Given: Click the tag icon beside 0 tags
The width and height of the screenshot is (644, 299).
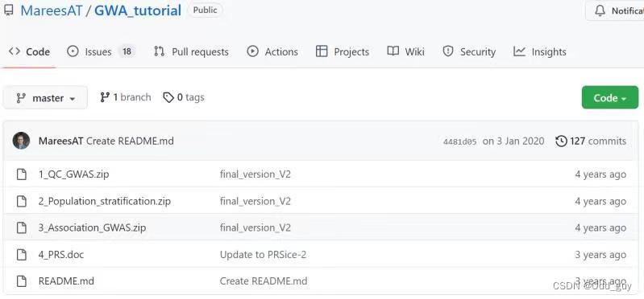Looking at the screenshot, I should (168, 97).
